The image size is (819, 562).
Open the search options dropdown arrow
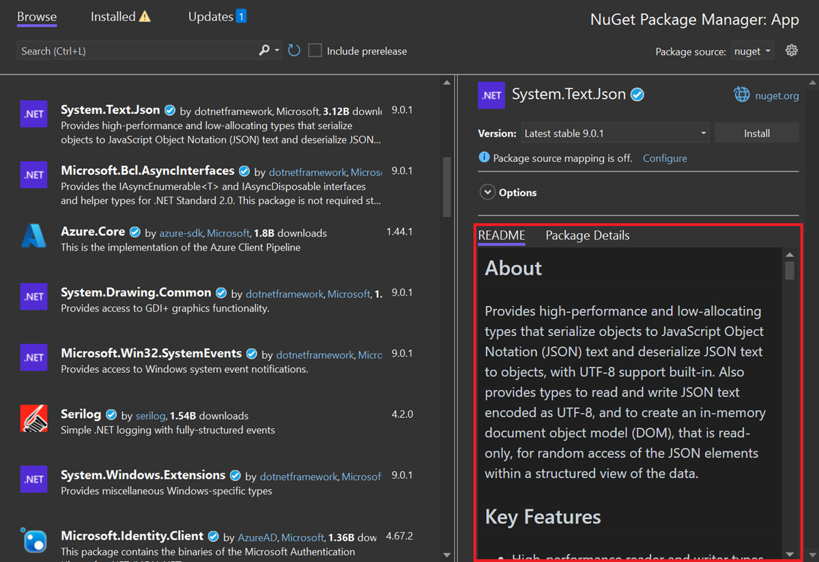[x=276, y=50]
